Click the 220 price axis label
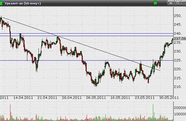 click(178, 69)
